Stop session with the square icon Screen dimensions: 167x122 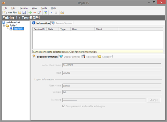click(x=56, y=13)
